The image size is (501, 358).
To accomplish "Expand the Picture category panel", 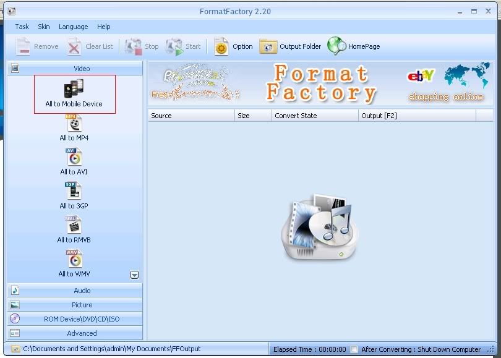I will pos(75,305).
